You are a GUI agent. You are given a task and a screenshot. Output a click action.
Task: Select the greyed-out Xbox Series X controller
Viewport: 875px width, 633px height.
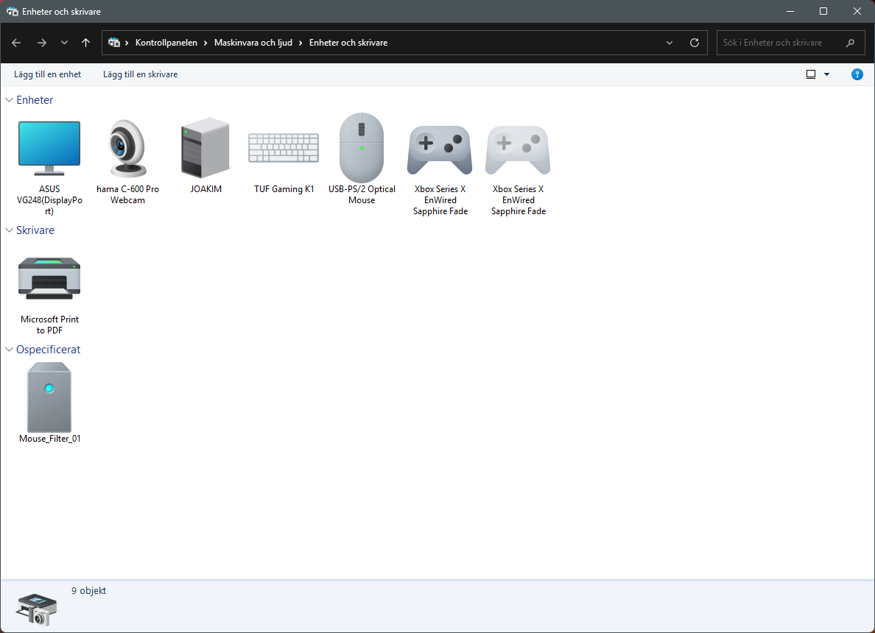point(518,167)
